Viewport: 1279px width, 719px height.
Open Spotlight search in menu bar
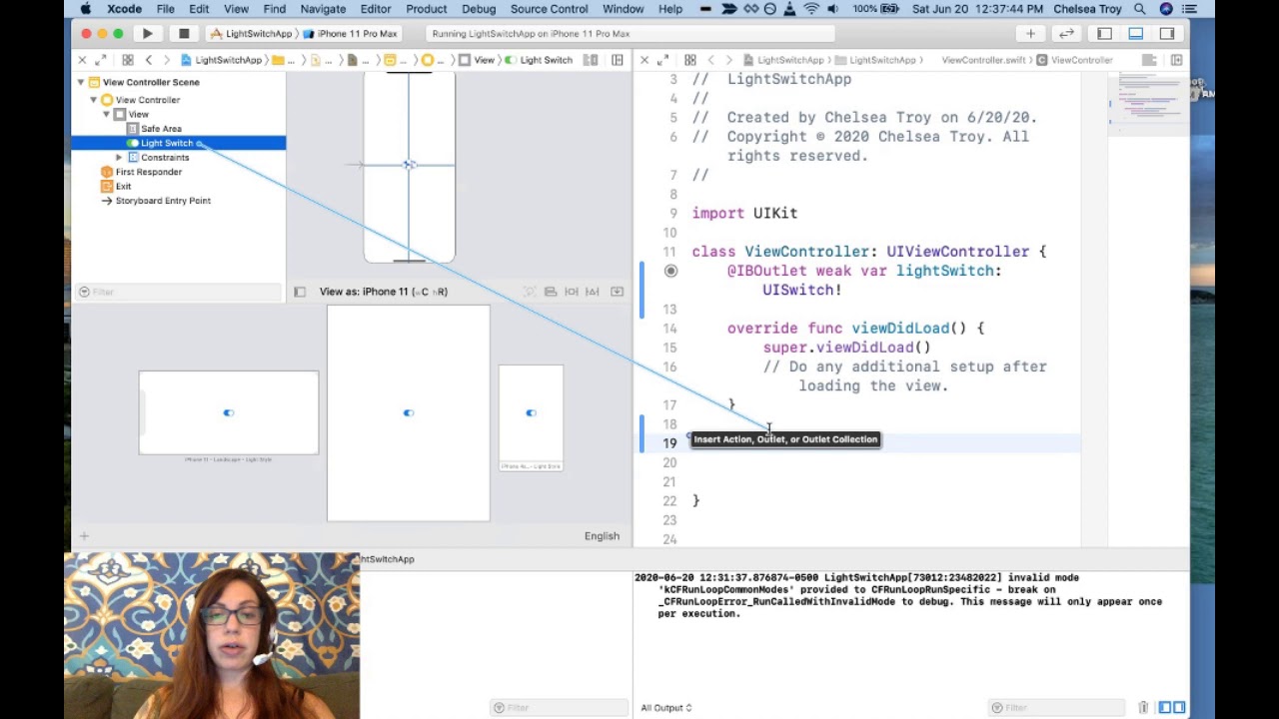coord(1139,9)
